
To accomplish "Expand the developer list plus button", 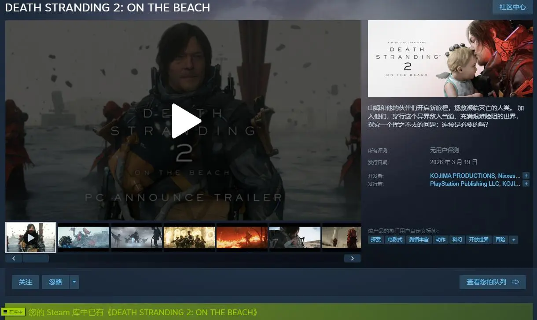I will click(x=526, y=176).
